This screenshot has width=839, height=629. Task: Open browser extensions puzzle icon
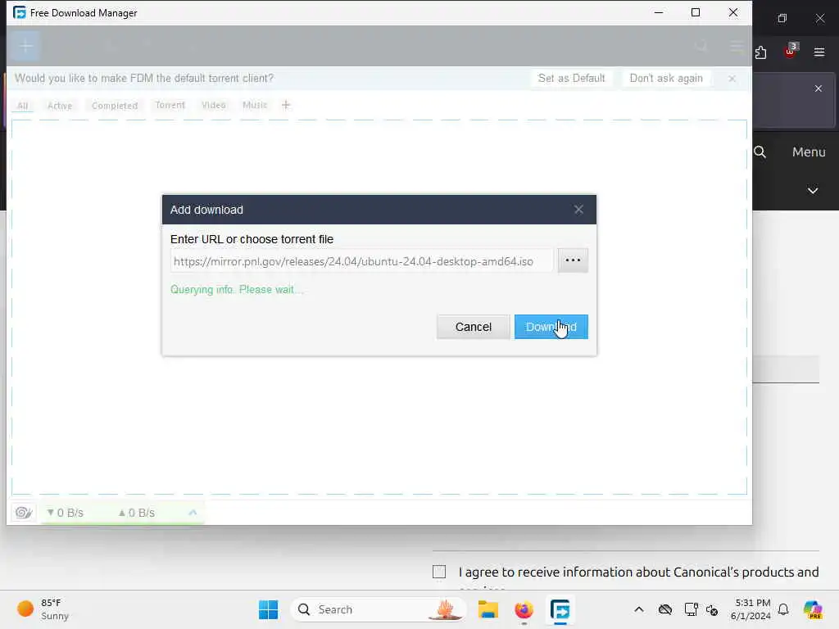(760, 52)
